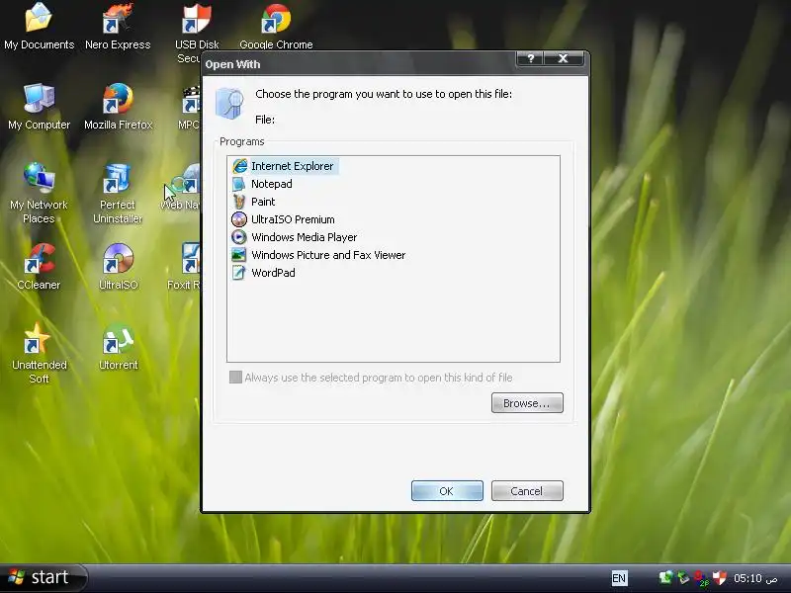Open the Start menu

pyautogui.click(x=43, y=578)
